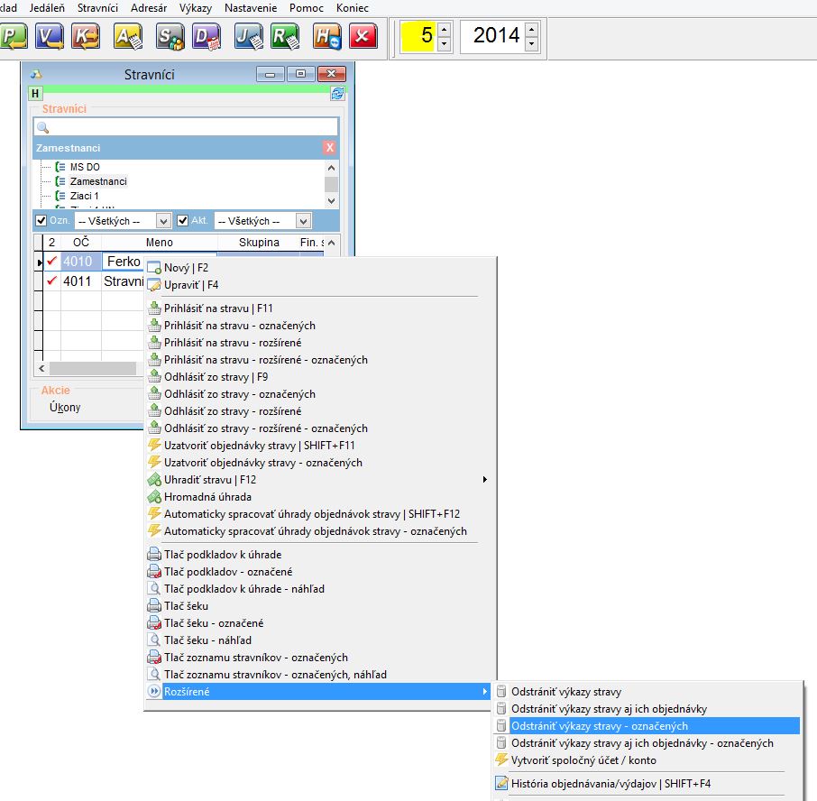Click the blue V toolbar icon
This screenshot has width=817, height=801.
(x=50, y=37)
